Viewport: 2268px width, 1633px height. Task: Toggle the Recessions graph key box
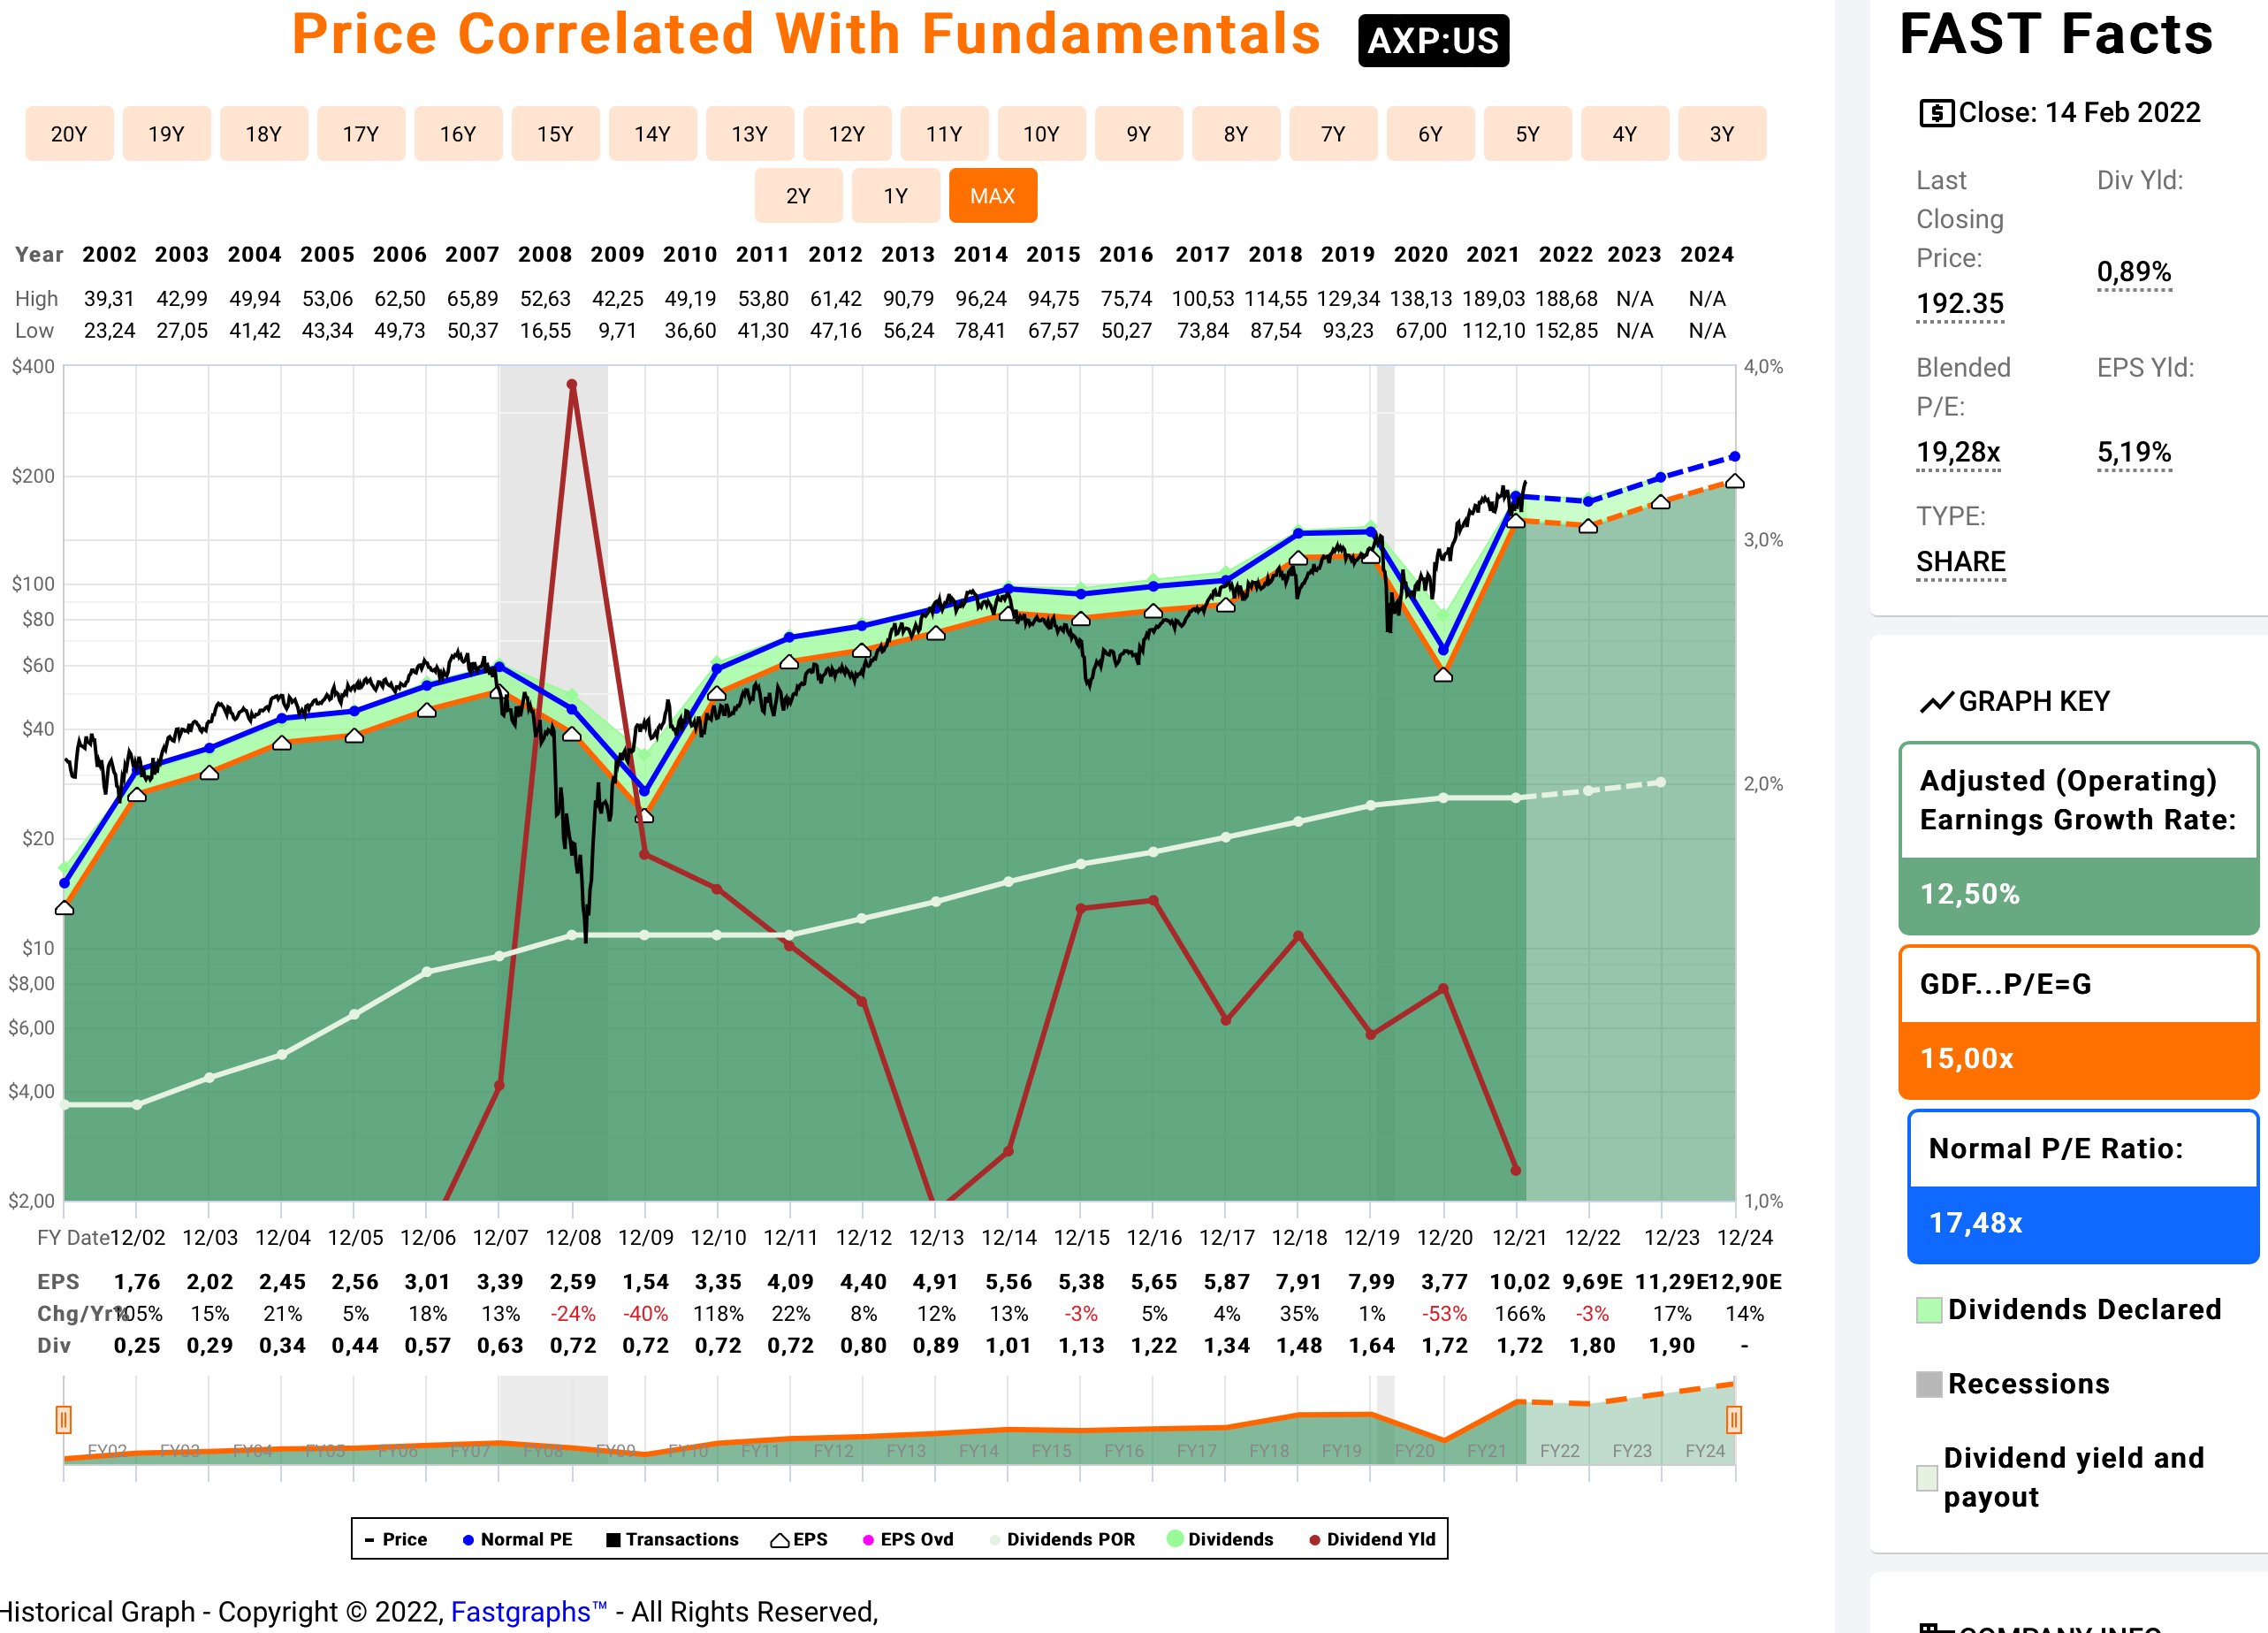click(1929, 1384)
